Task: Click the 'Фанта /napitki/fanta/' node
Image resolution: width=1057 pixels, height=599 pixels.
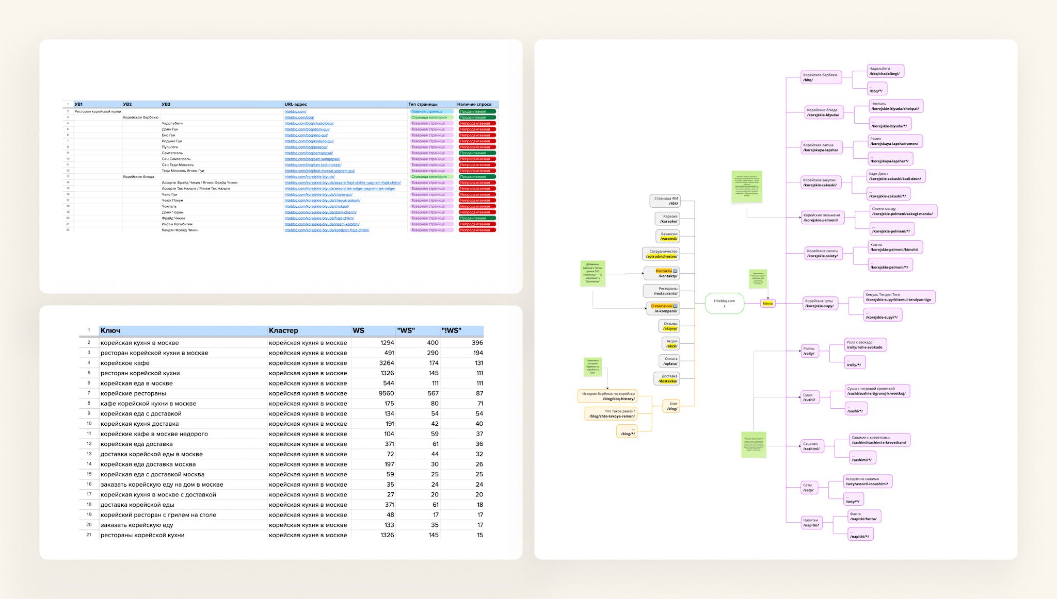Action: coord(863,517)
